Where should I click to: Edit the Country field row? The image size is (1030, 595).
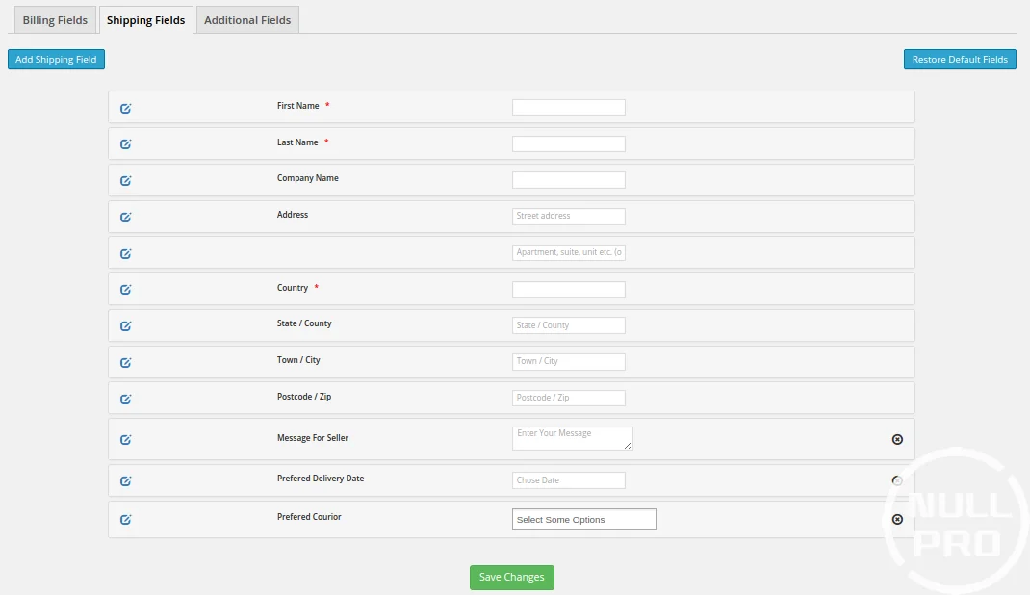(125, 289)
